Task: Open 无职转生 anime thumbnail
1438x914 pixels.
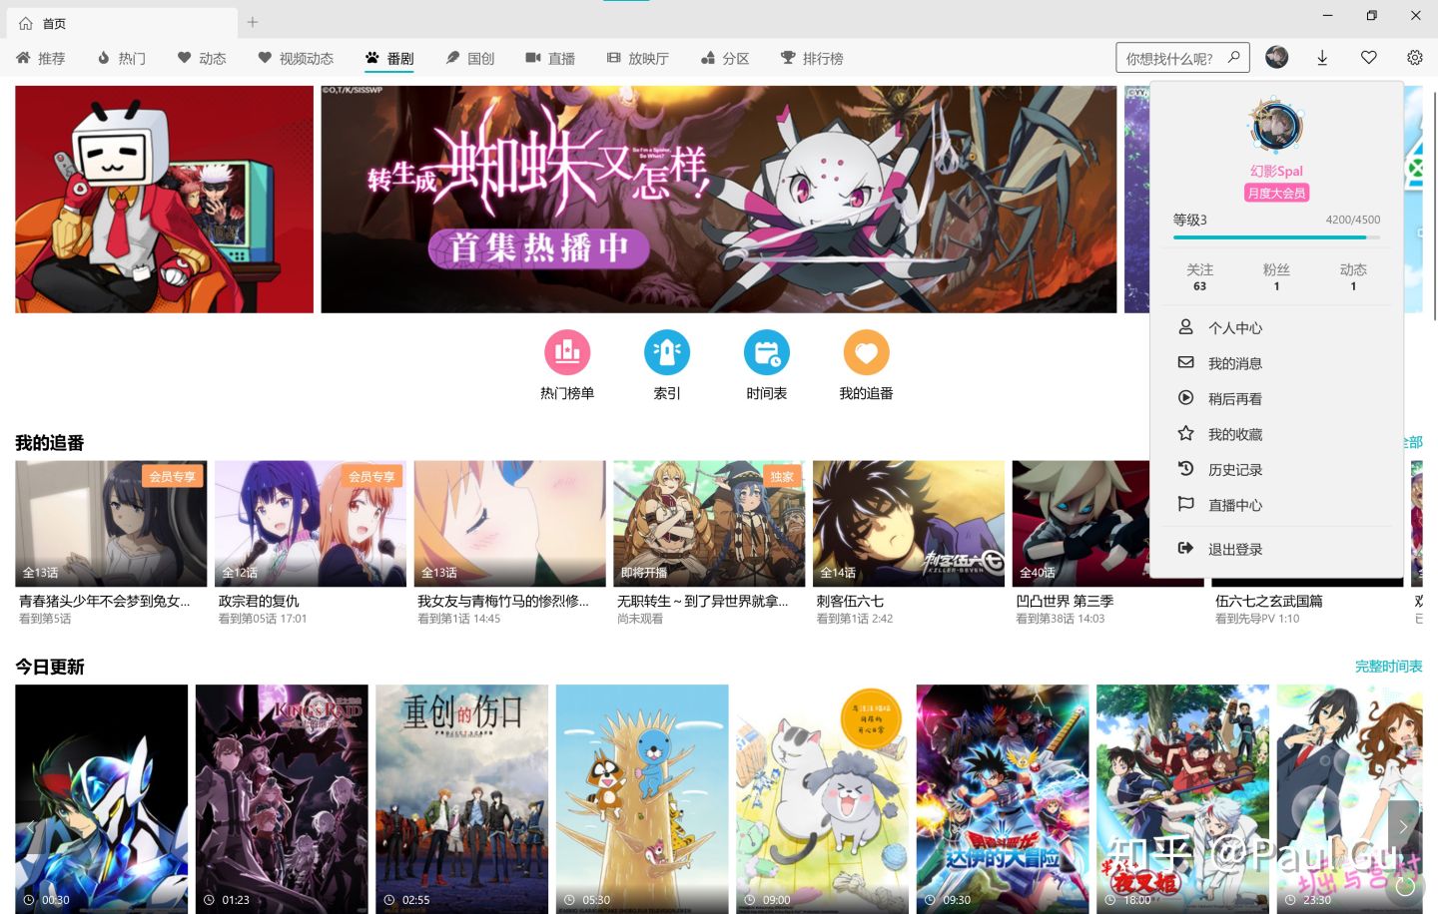Action: [x=709, y=524]
